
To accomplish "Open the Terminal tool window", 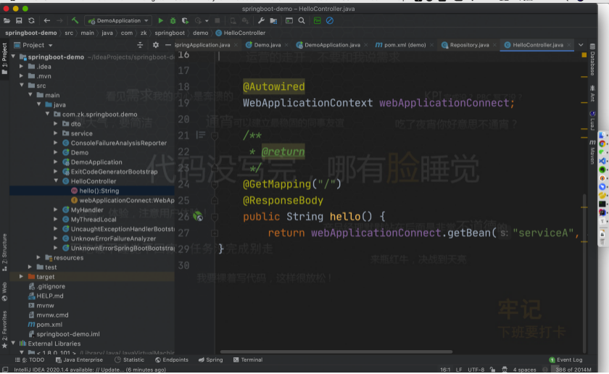I will pyautogui.click(x=248, y=360).
